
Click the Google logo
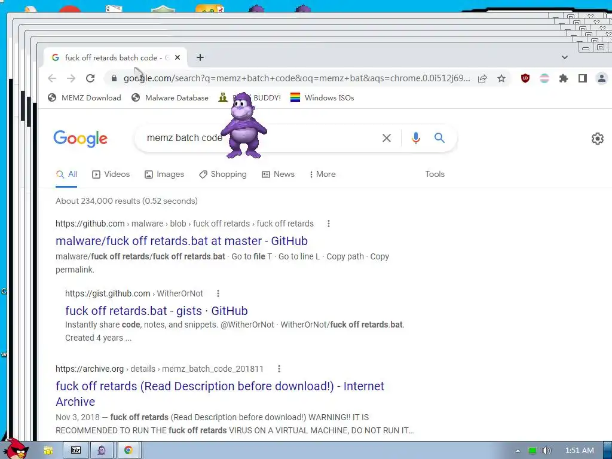point(81,139)
